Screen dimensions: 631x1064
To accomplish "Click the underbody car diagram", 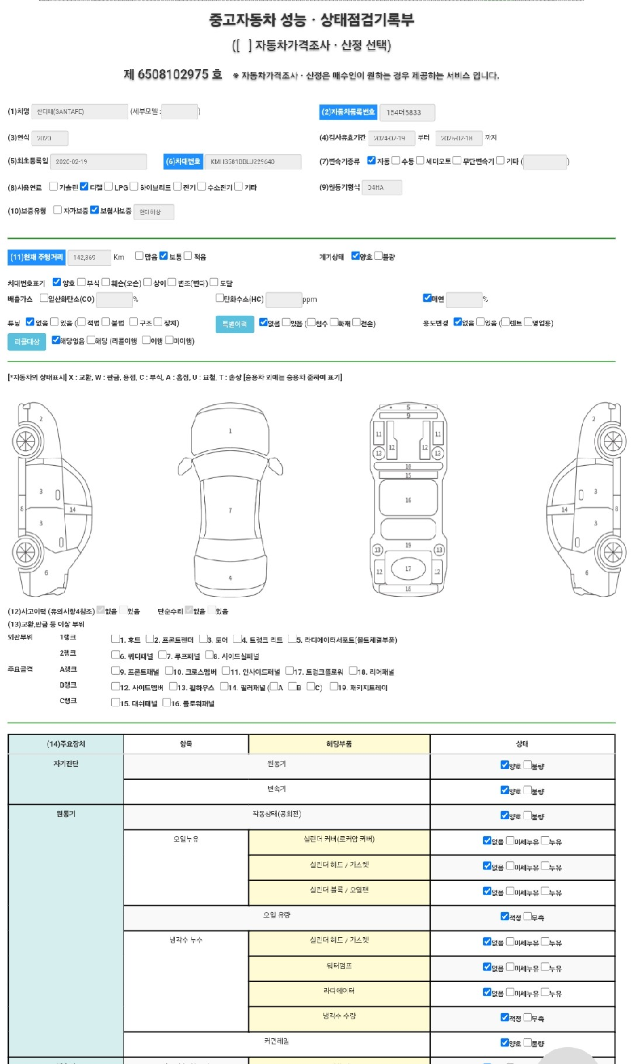I will pyautogui.click(x=408, y=498).
